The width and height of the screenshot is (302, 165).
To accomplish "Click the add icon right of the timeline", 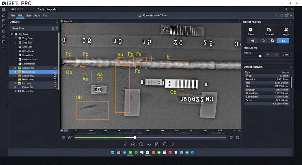I will (237, 138).
